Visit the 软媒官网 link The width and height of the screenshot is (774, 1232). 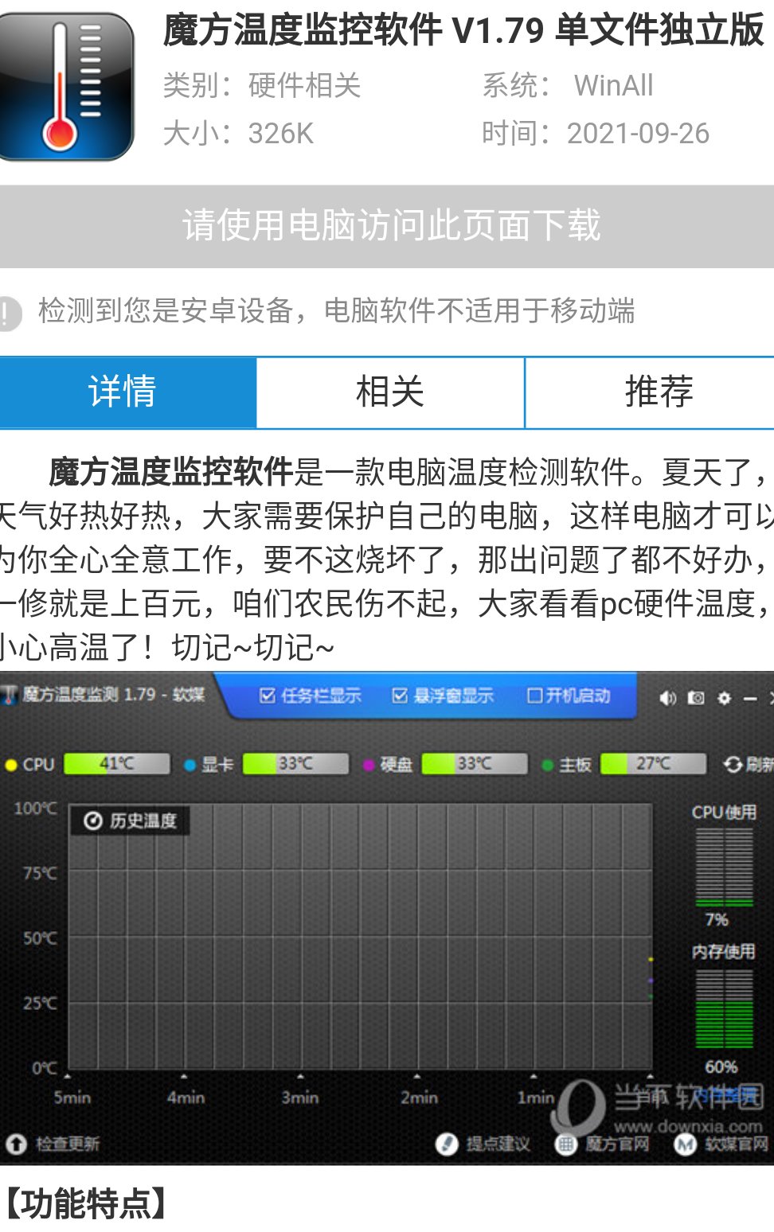737,1144
